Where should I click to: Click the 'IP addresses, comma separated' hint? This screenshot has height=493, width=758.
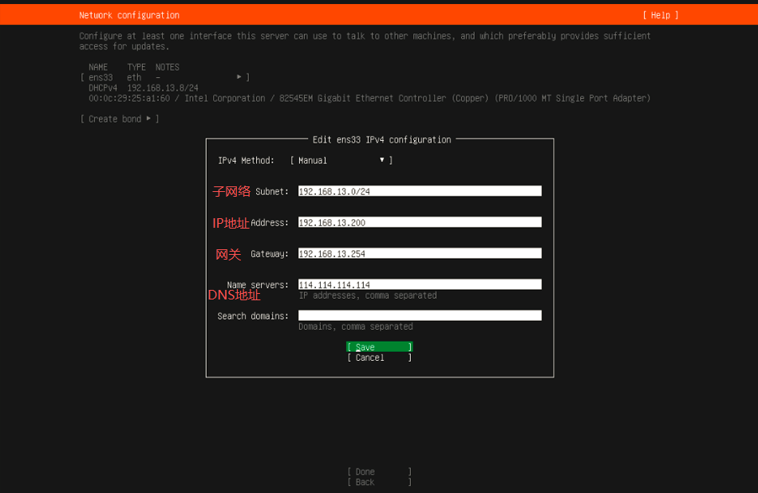[367, 295]
